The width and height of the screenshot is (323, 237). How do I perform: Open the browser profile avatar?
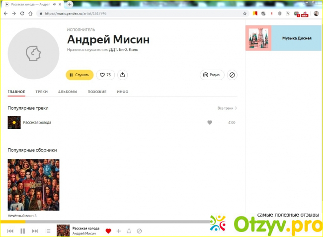(x=316, y=13)
